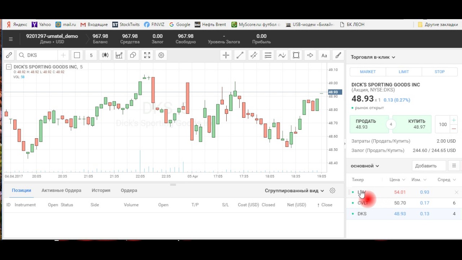Screen dimensions: 462x260
Task: Click the plus icon beside symbol search
Action: pyautogui.click(x=63, y=55)
